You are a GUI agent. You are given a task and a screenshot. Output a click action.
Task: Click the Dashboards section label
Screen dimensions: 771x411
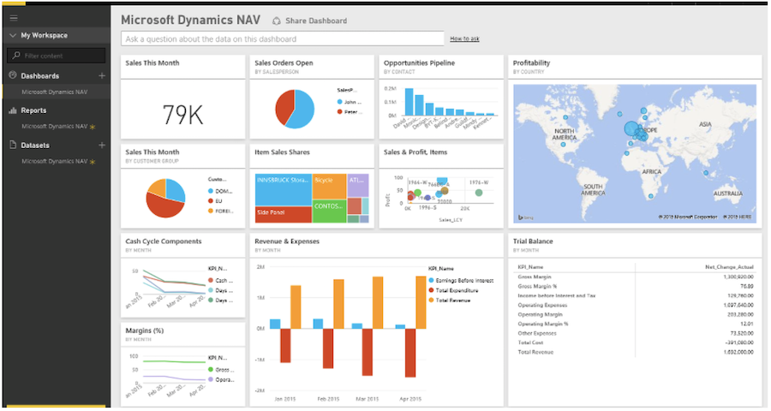click(39, 75)
